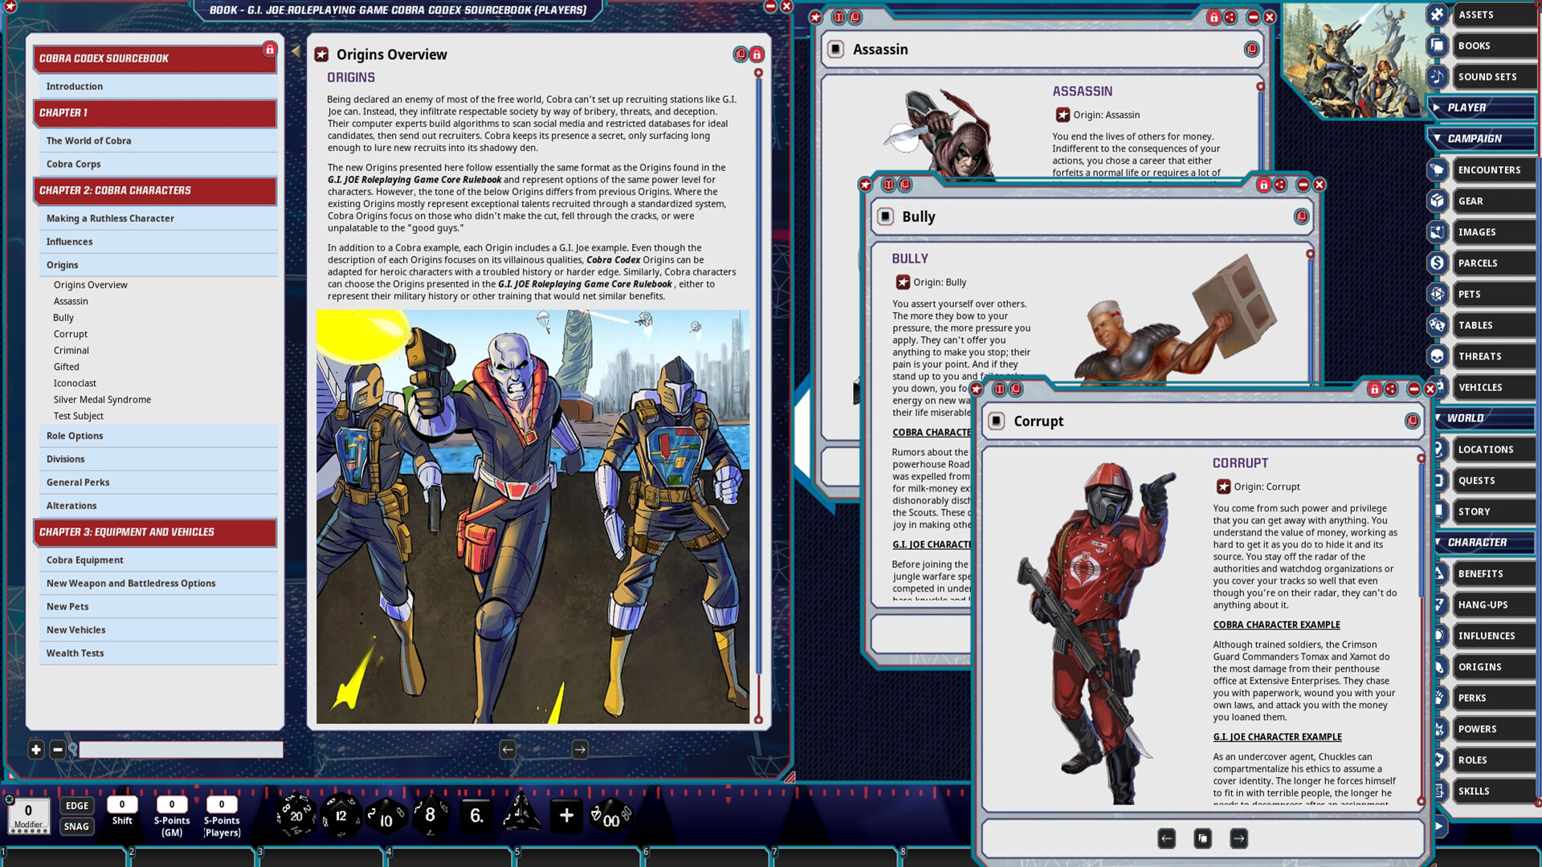Open the Sound Sets panel
Screen dimensions: 1542x867
[1490, 76]
